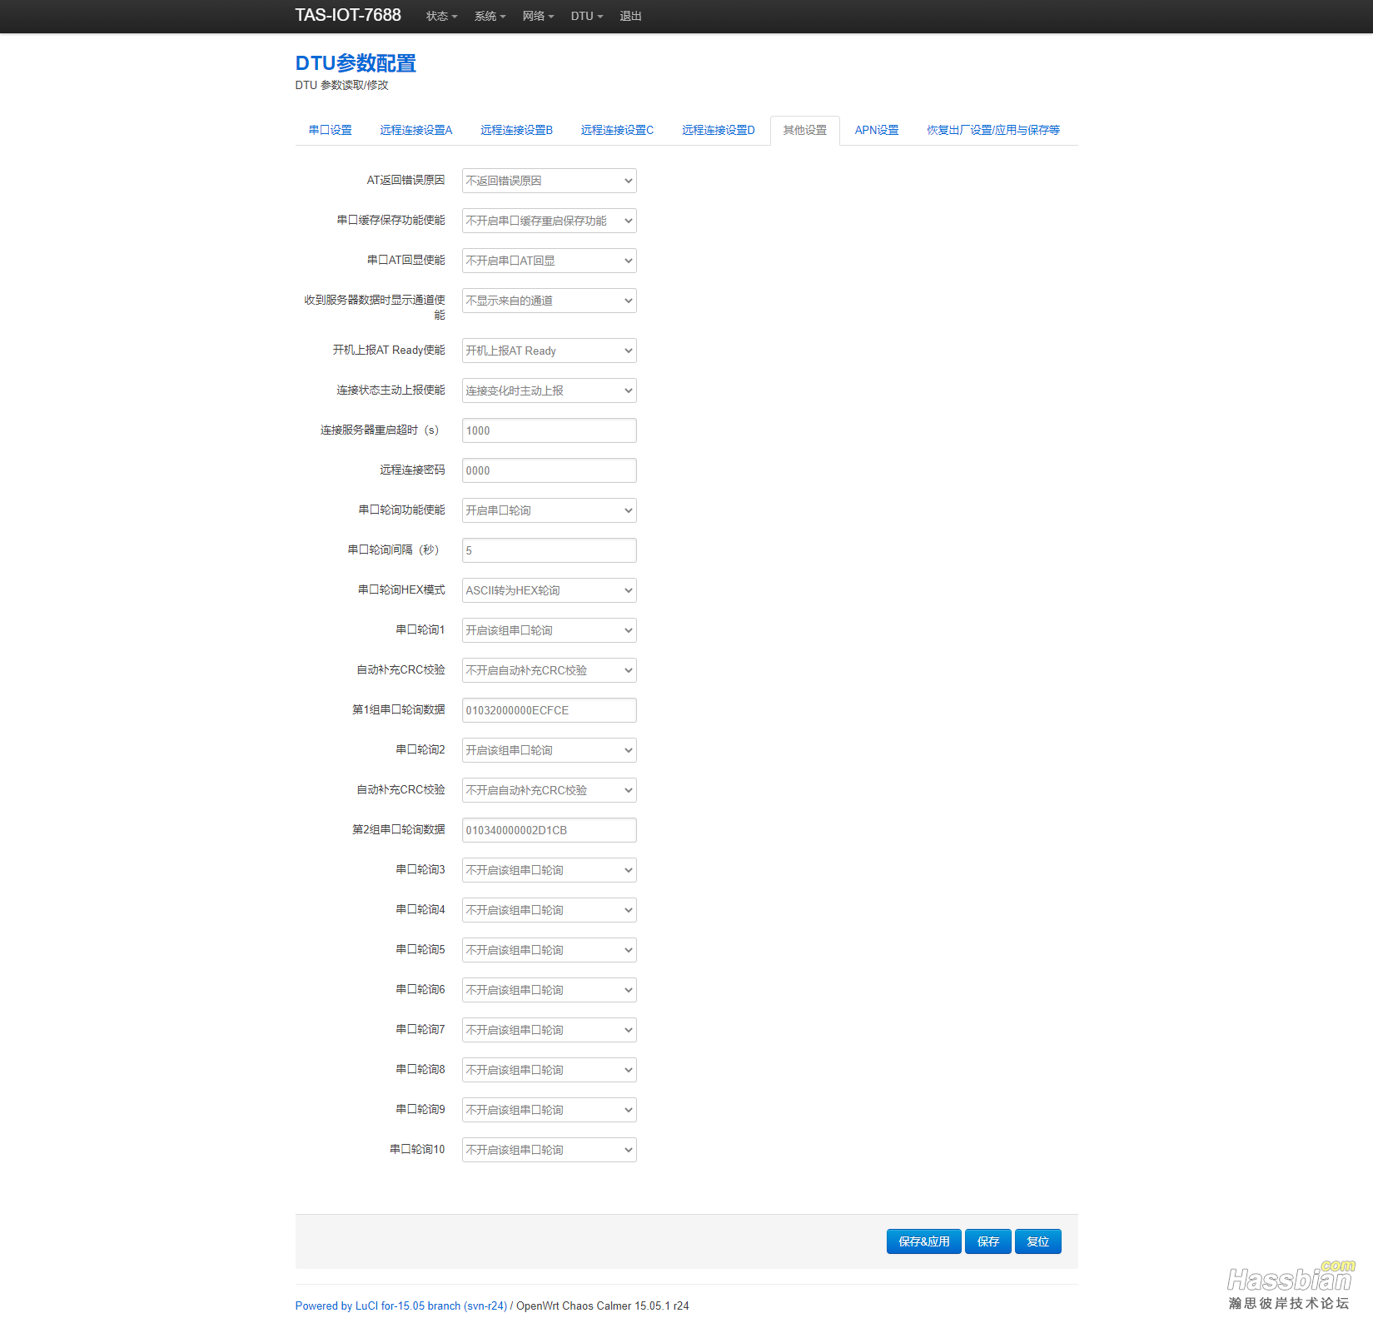The height and width of the screenshot is (1318, 1373).
Task: Open the 串口轮询2 dropdown
Action: pos(550,750)
